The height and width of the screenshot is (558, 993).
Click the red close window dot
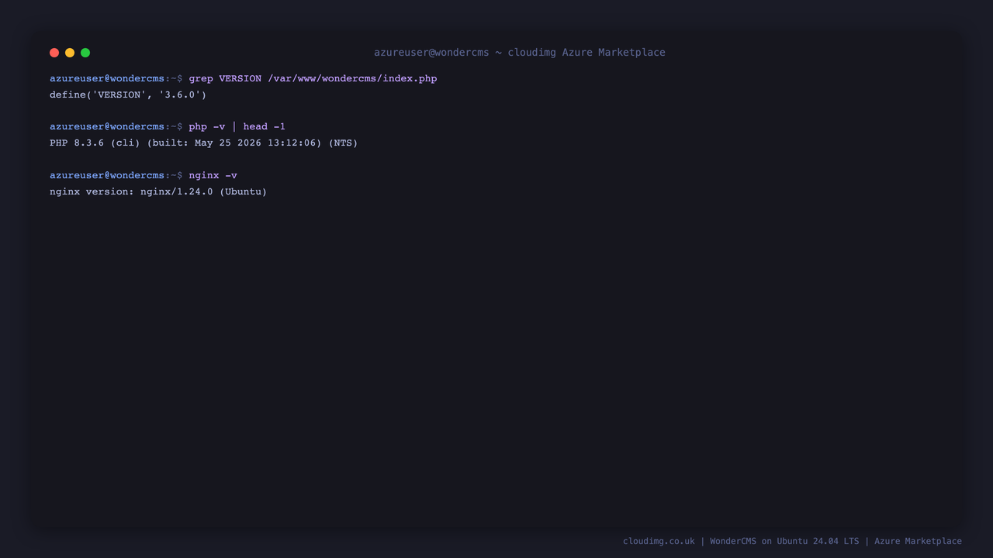[54, 53]
